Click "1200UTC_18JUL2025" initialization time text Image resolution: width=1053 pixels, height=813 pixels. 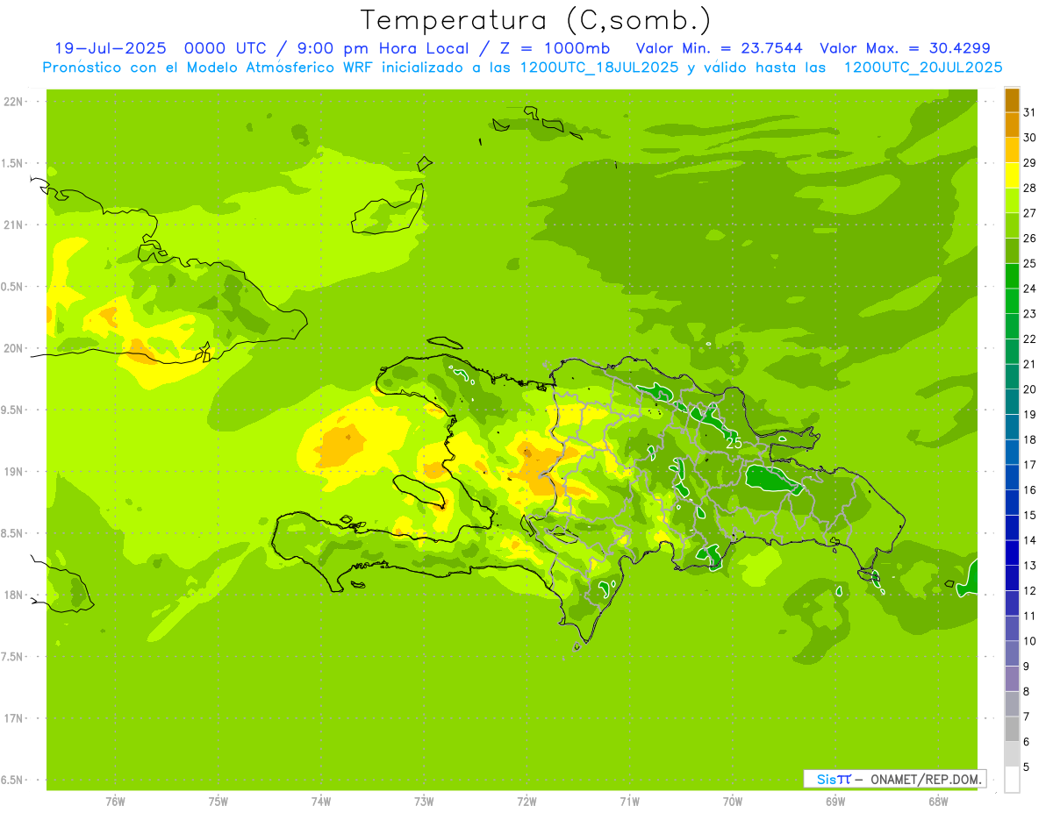tap(600, 68)
